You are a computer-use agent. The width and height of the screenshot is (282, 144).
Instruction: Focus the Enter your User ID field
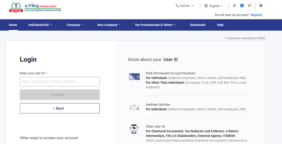(x=60, y=82)
